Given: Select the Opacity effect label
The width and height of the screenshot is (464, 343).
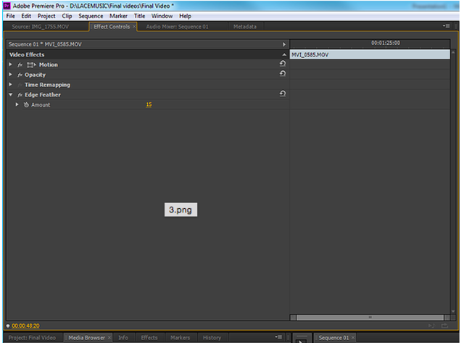Looking at the screenshot, I should click(35, 75).
